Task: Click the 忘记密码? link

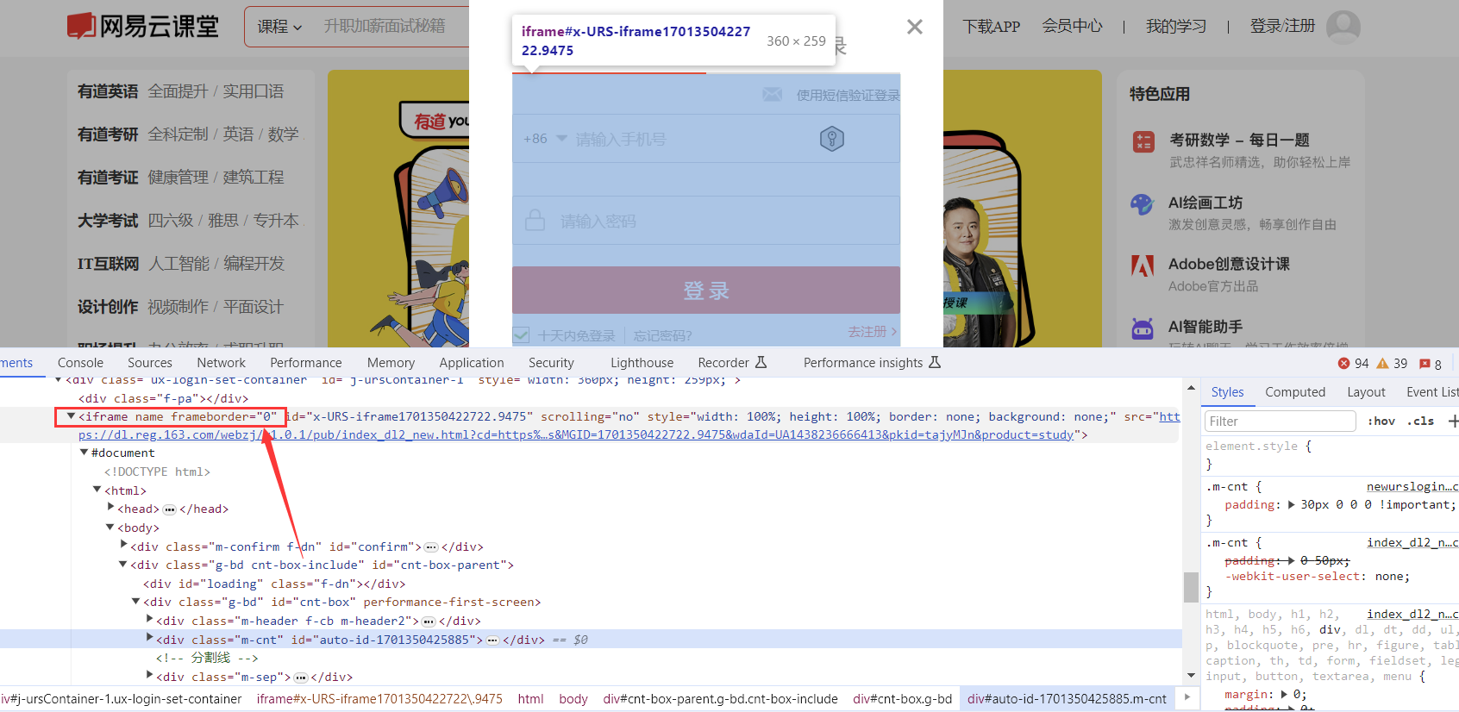Action: [662, 336]
